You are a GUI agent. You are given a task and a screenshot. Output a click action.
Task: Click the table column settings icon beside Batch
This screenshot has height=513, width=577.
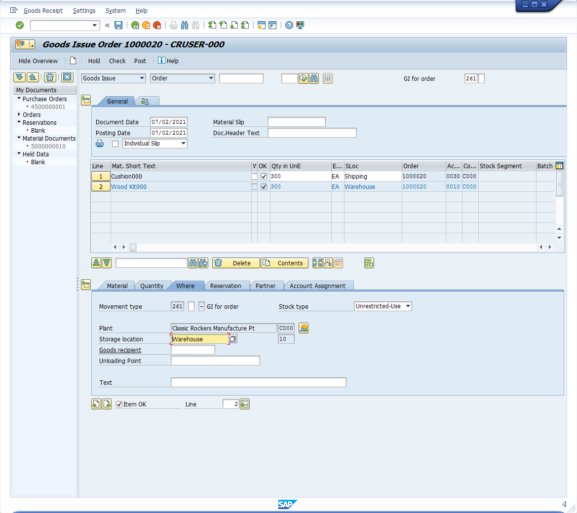[559, 166]
